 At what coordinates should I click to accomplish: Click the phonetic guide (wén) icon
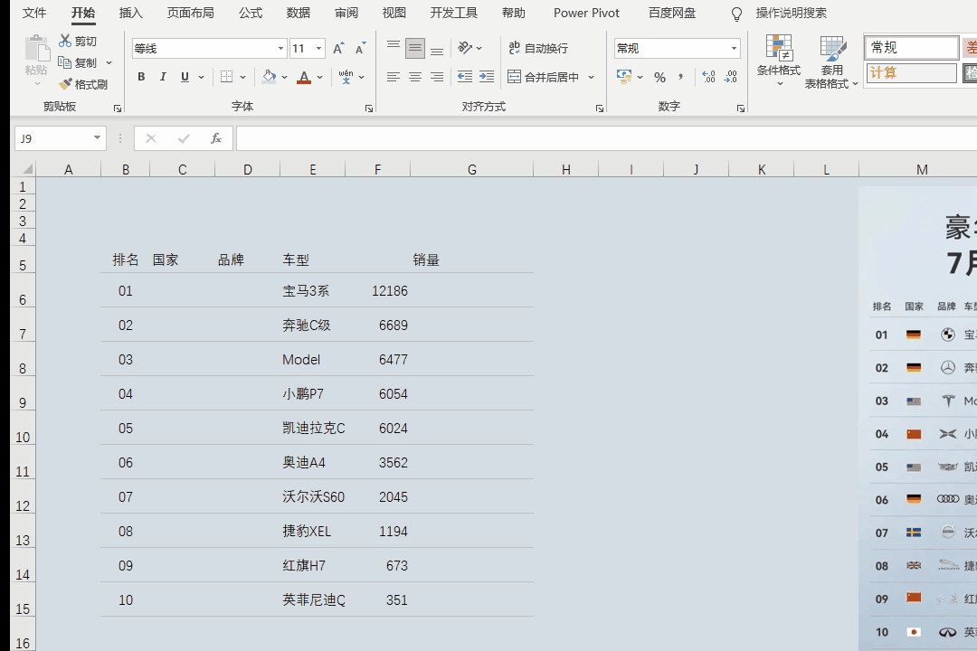[346, 77]
